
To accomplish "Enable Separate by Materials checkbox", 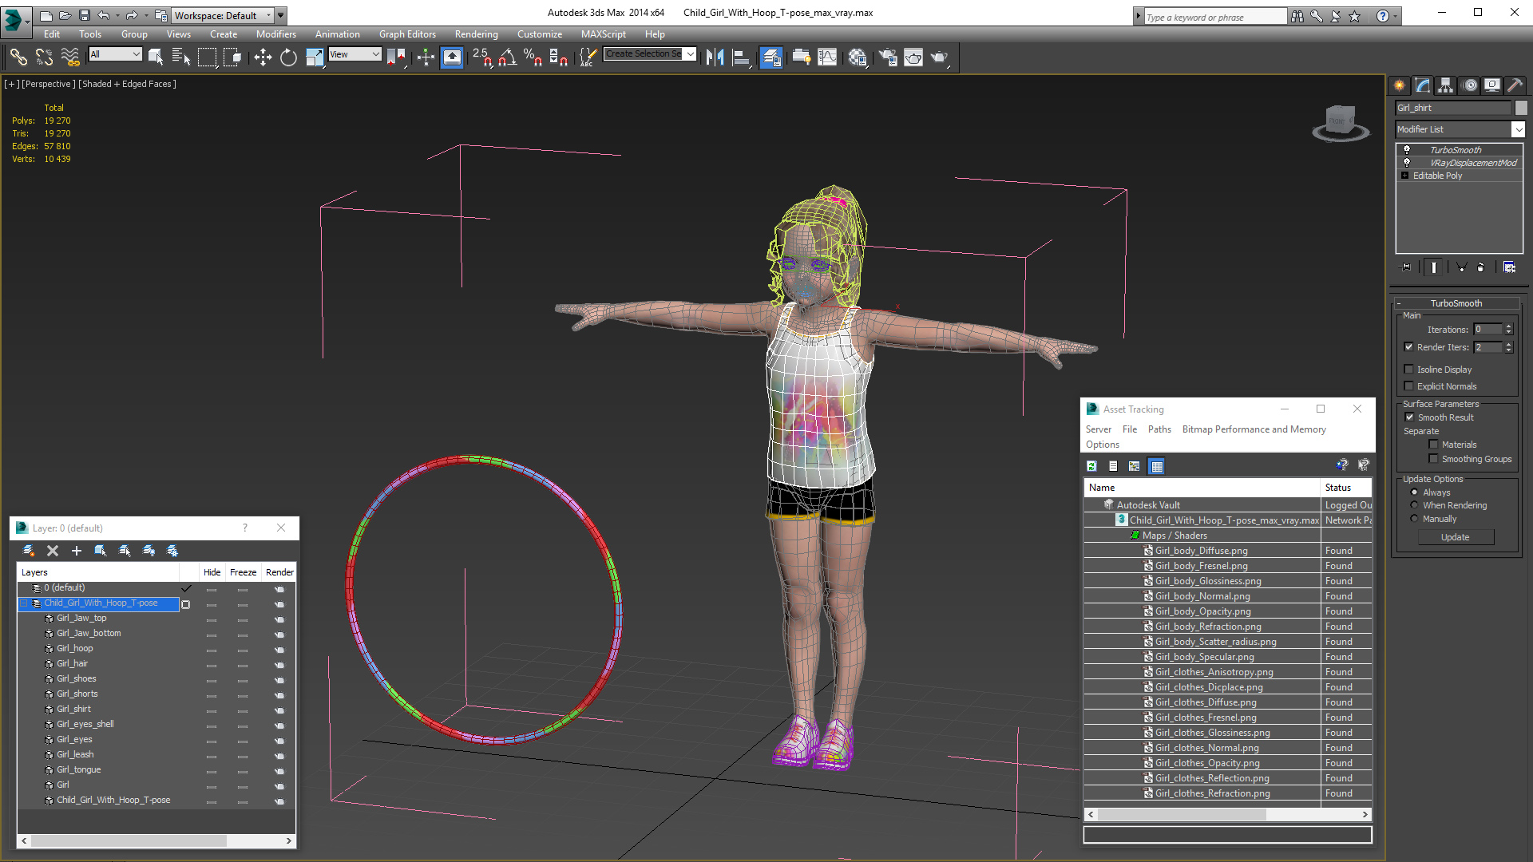I will [x=1433, y=445].
